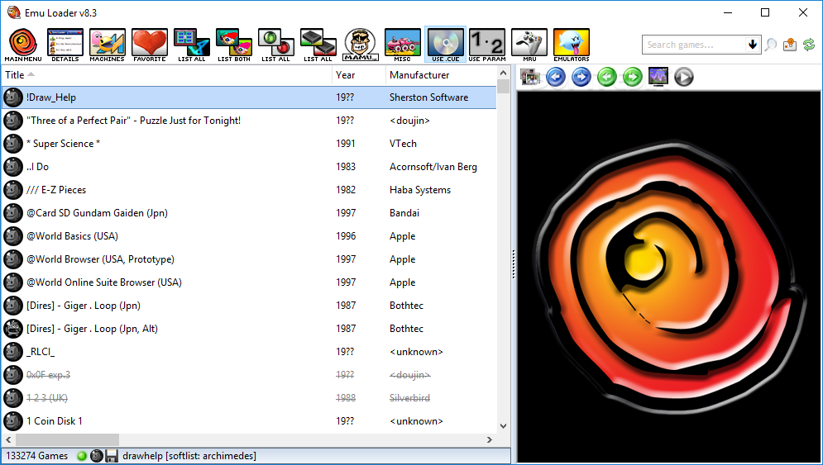The image size is (823, 465).
Task: Open the MAMU face icon
Action: [x=361, y=45]
